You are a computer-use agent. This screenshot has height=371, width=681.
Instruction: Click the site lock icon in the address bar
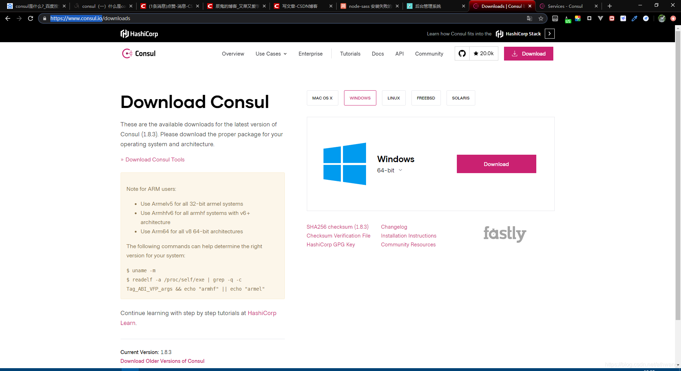point(45,18)
